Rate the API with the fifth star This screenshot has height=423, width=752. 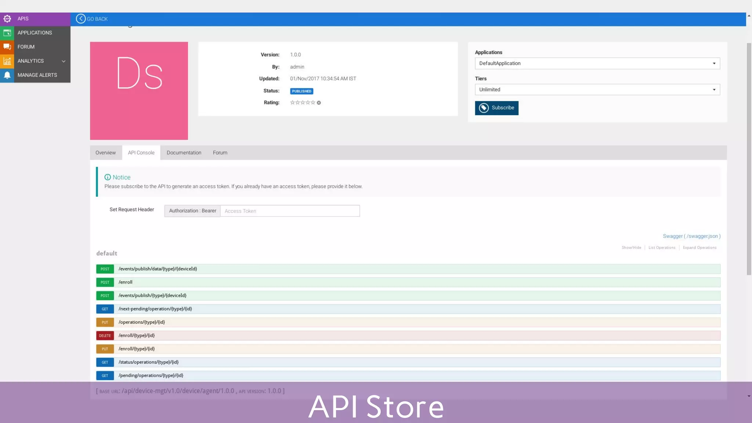tap(313, 102)
